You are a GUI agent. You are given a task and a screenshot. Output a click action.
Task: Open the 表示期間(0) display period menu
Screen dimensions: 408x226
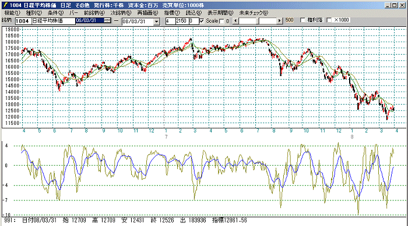[221, 13]
